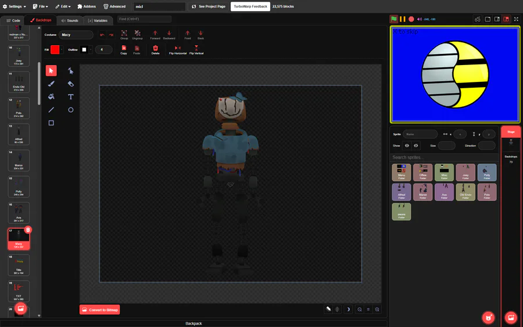Image resolution: width=523 pixels, height=327 pixels.
Task: Show the sprite with the eye icon
Action: coord(407,146)
